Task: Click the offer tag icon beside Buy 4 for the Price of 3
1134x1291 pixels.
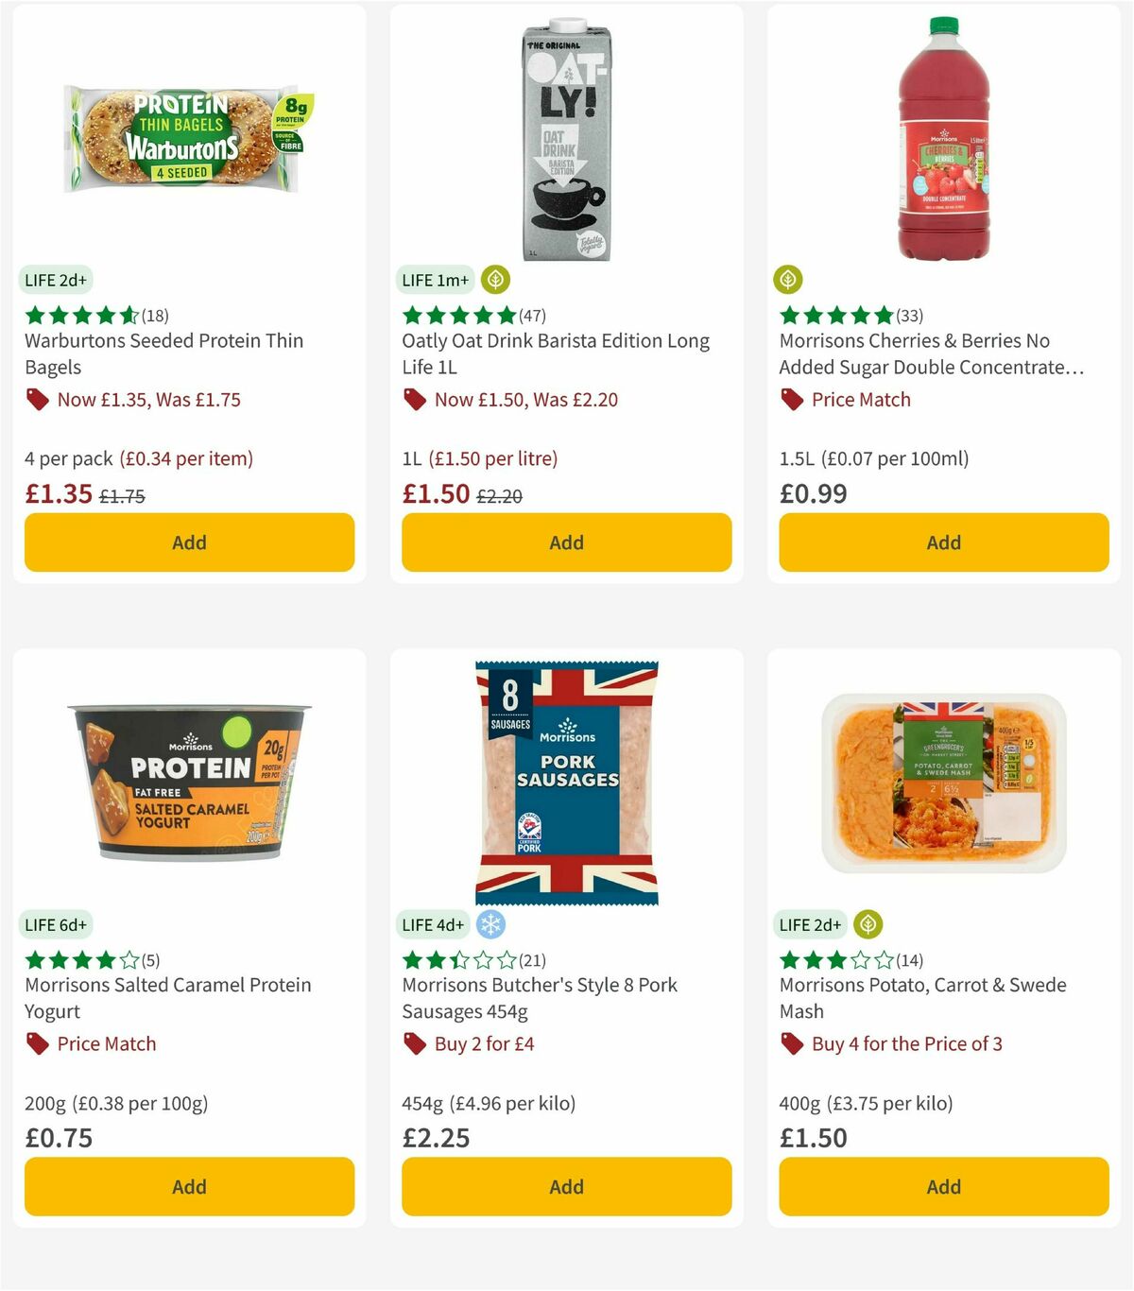Action: (790, 1044)
